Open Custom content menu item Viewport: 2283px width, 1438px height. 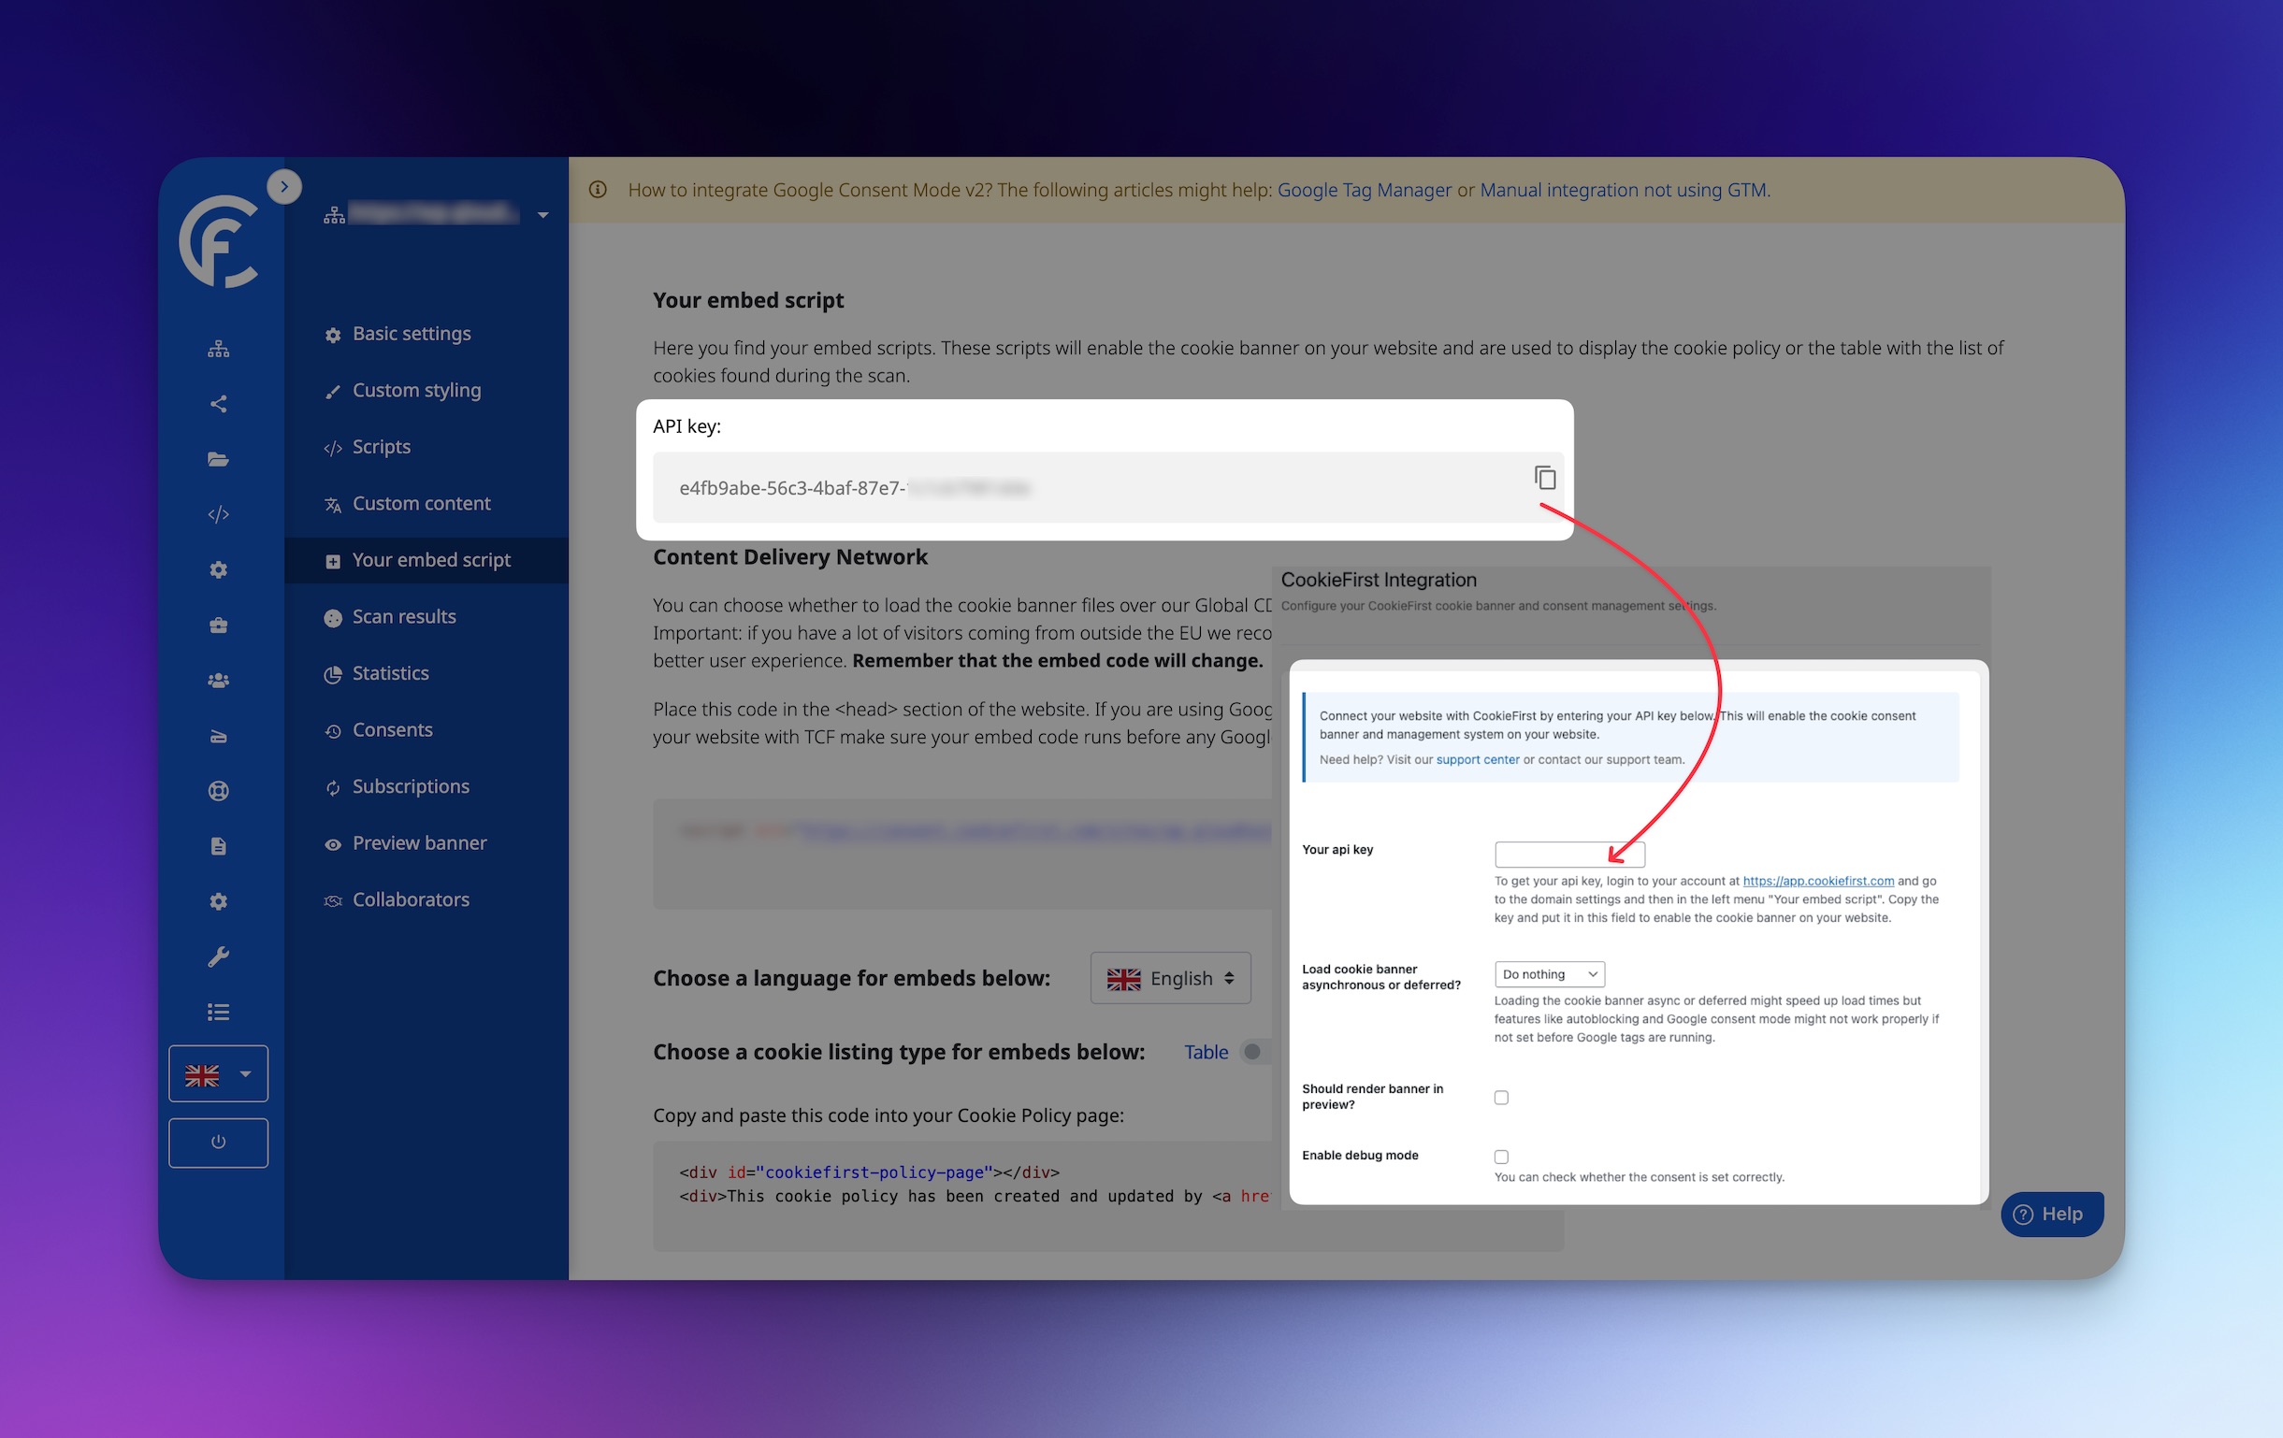point(421,503)
